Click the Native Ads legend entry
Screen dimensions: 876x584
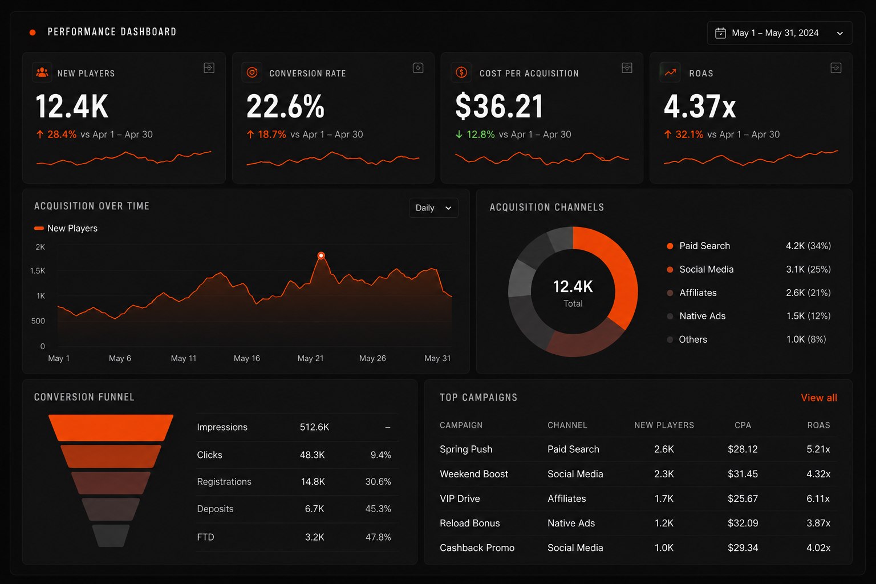(x=696, y=316)
